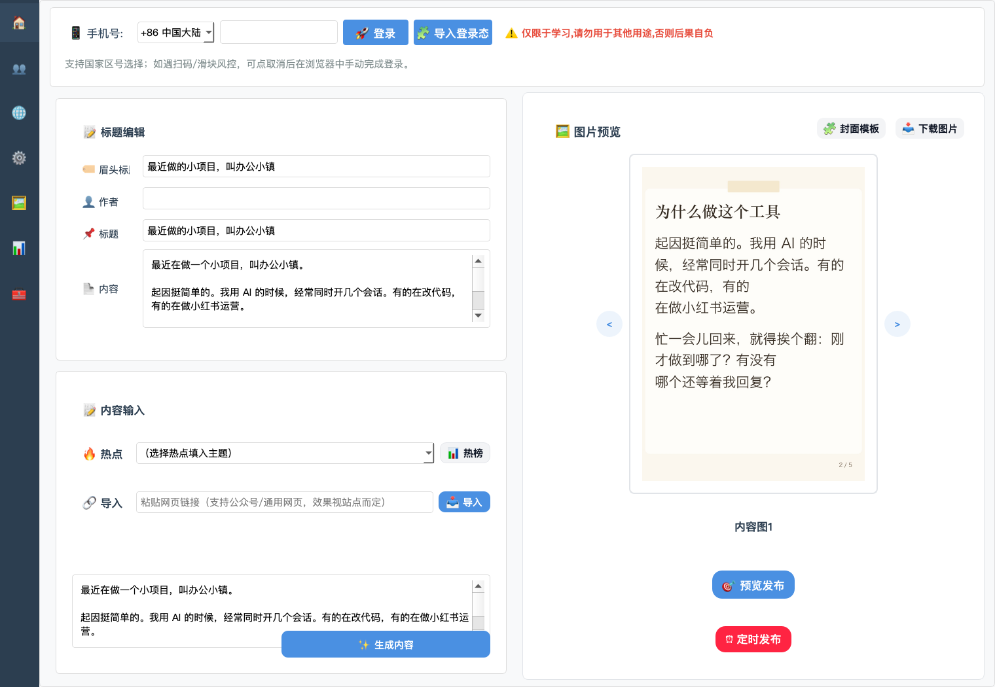The image size is (995, 687).
Task: Click the 导入登录态 button
Action: click(x=453, y=33)
